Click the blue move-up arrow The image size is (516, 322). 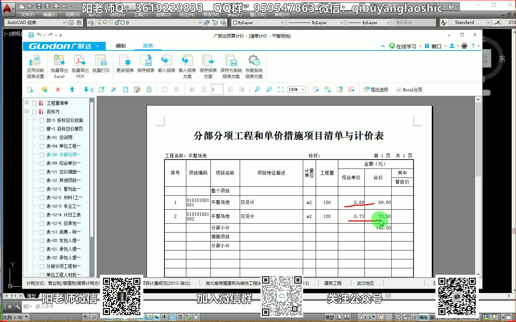click(72, 89)
